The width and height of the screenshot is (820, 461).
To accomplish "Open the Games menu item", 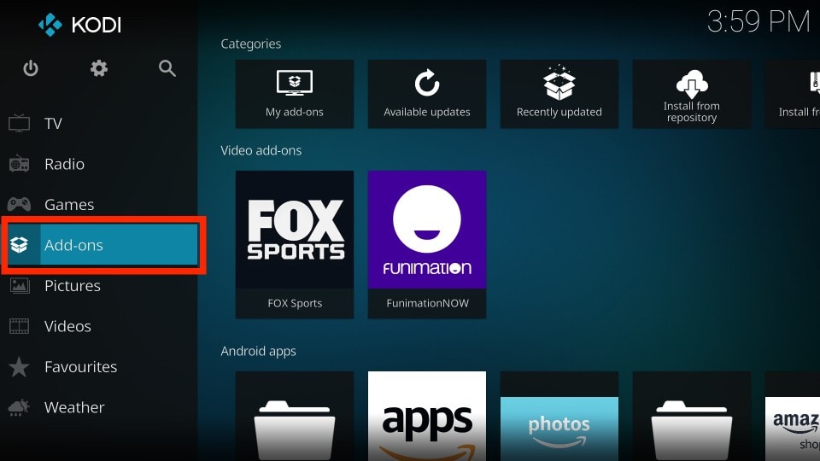I will tap(99, 204).
